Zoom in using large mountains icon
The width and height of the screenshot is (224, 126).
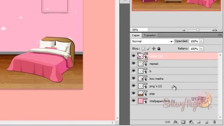215,30
